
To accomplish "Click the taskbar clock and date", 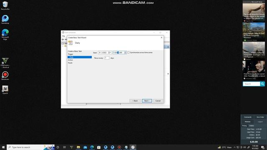I will [x=255, y=147].
